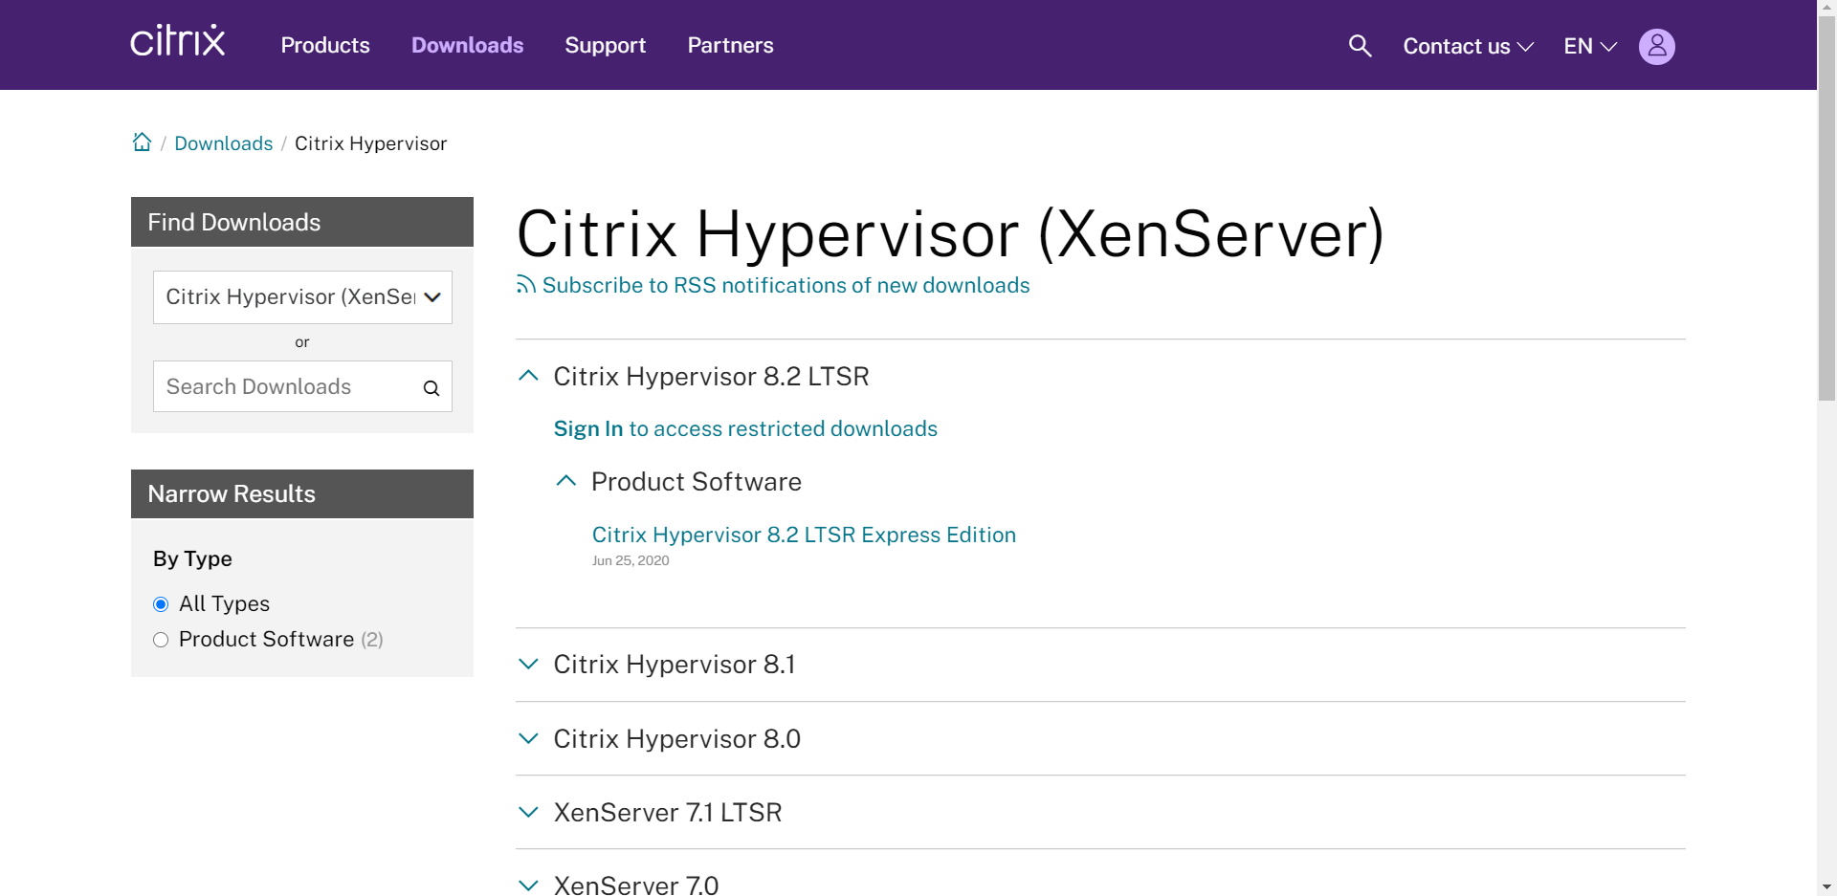Expand the Contact us dropdown
Image resolution: width=1837 pixels, height=896 pixels.
[1468, 46]
